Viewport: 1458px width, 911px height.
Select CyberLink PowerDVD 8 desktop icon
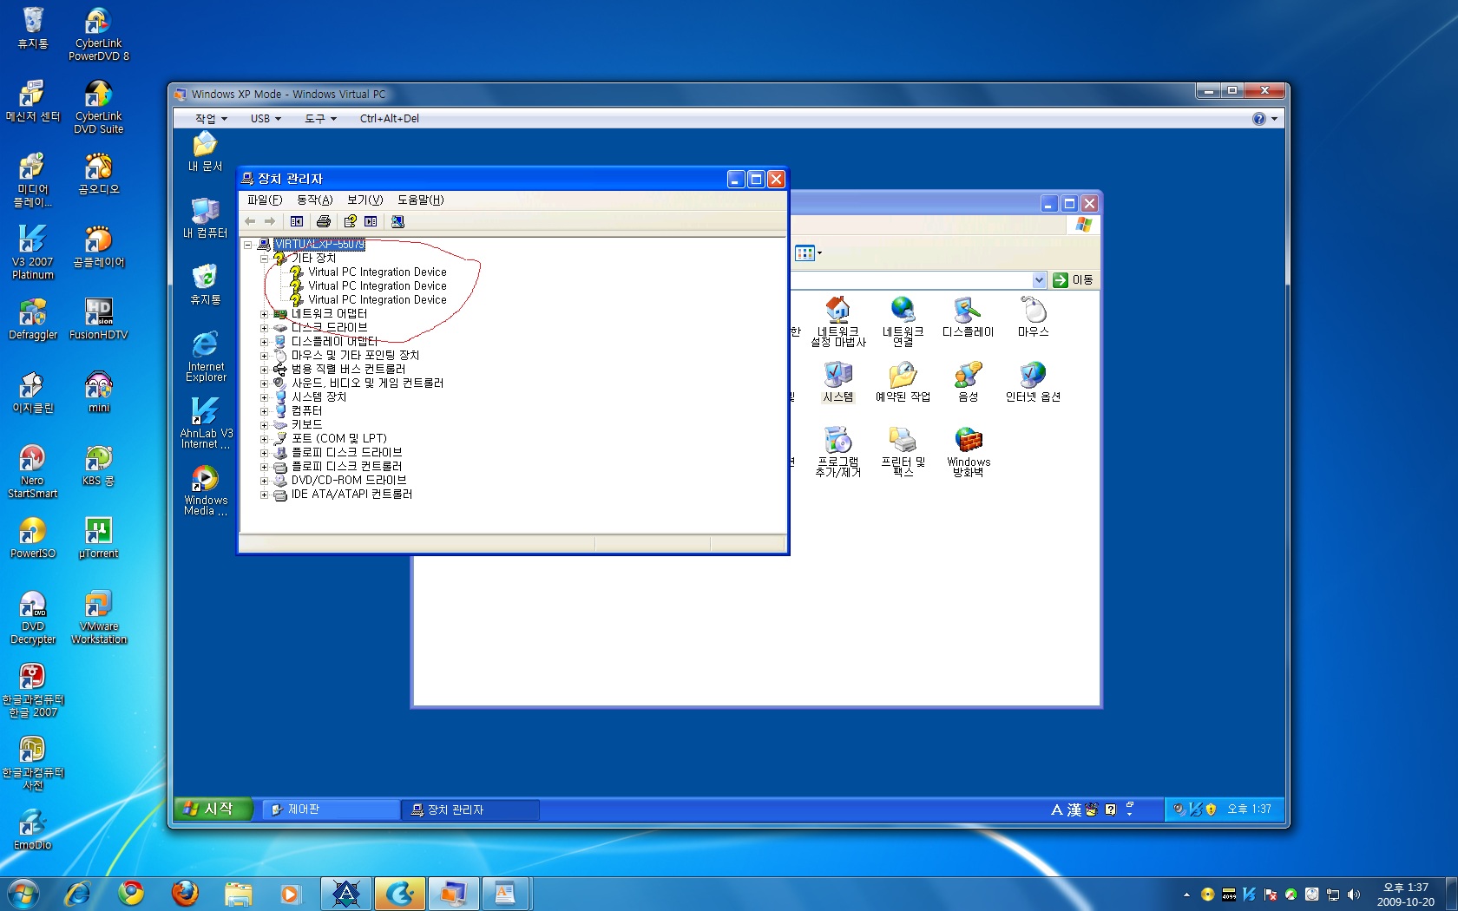coord(99,34)
